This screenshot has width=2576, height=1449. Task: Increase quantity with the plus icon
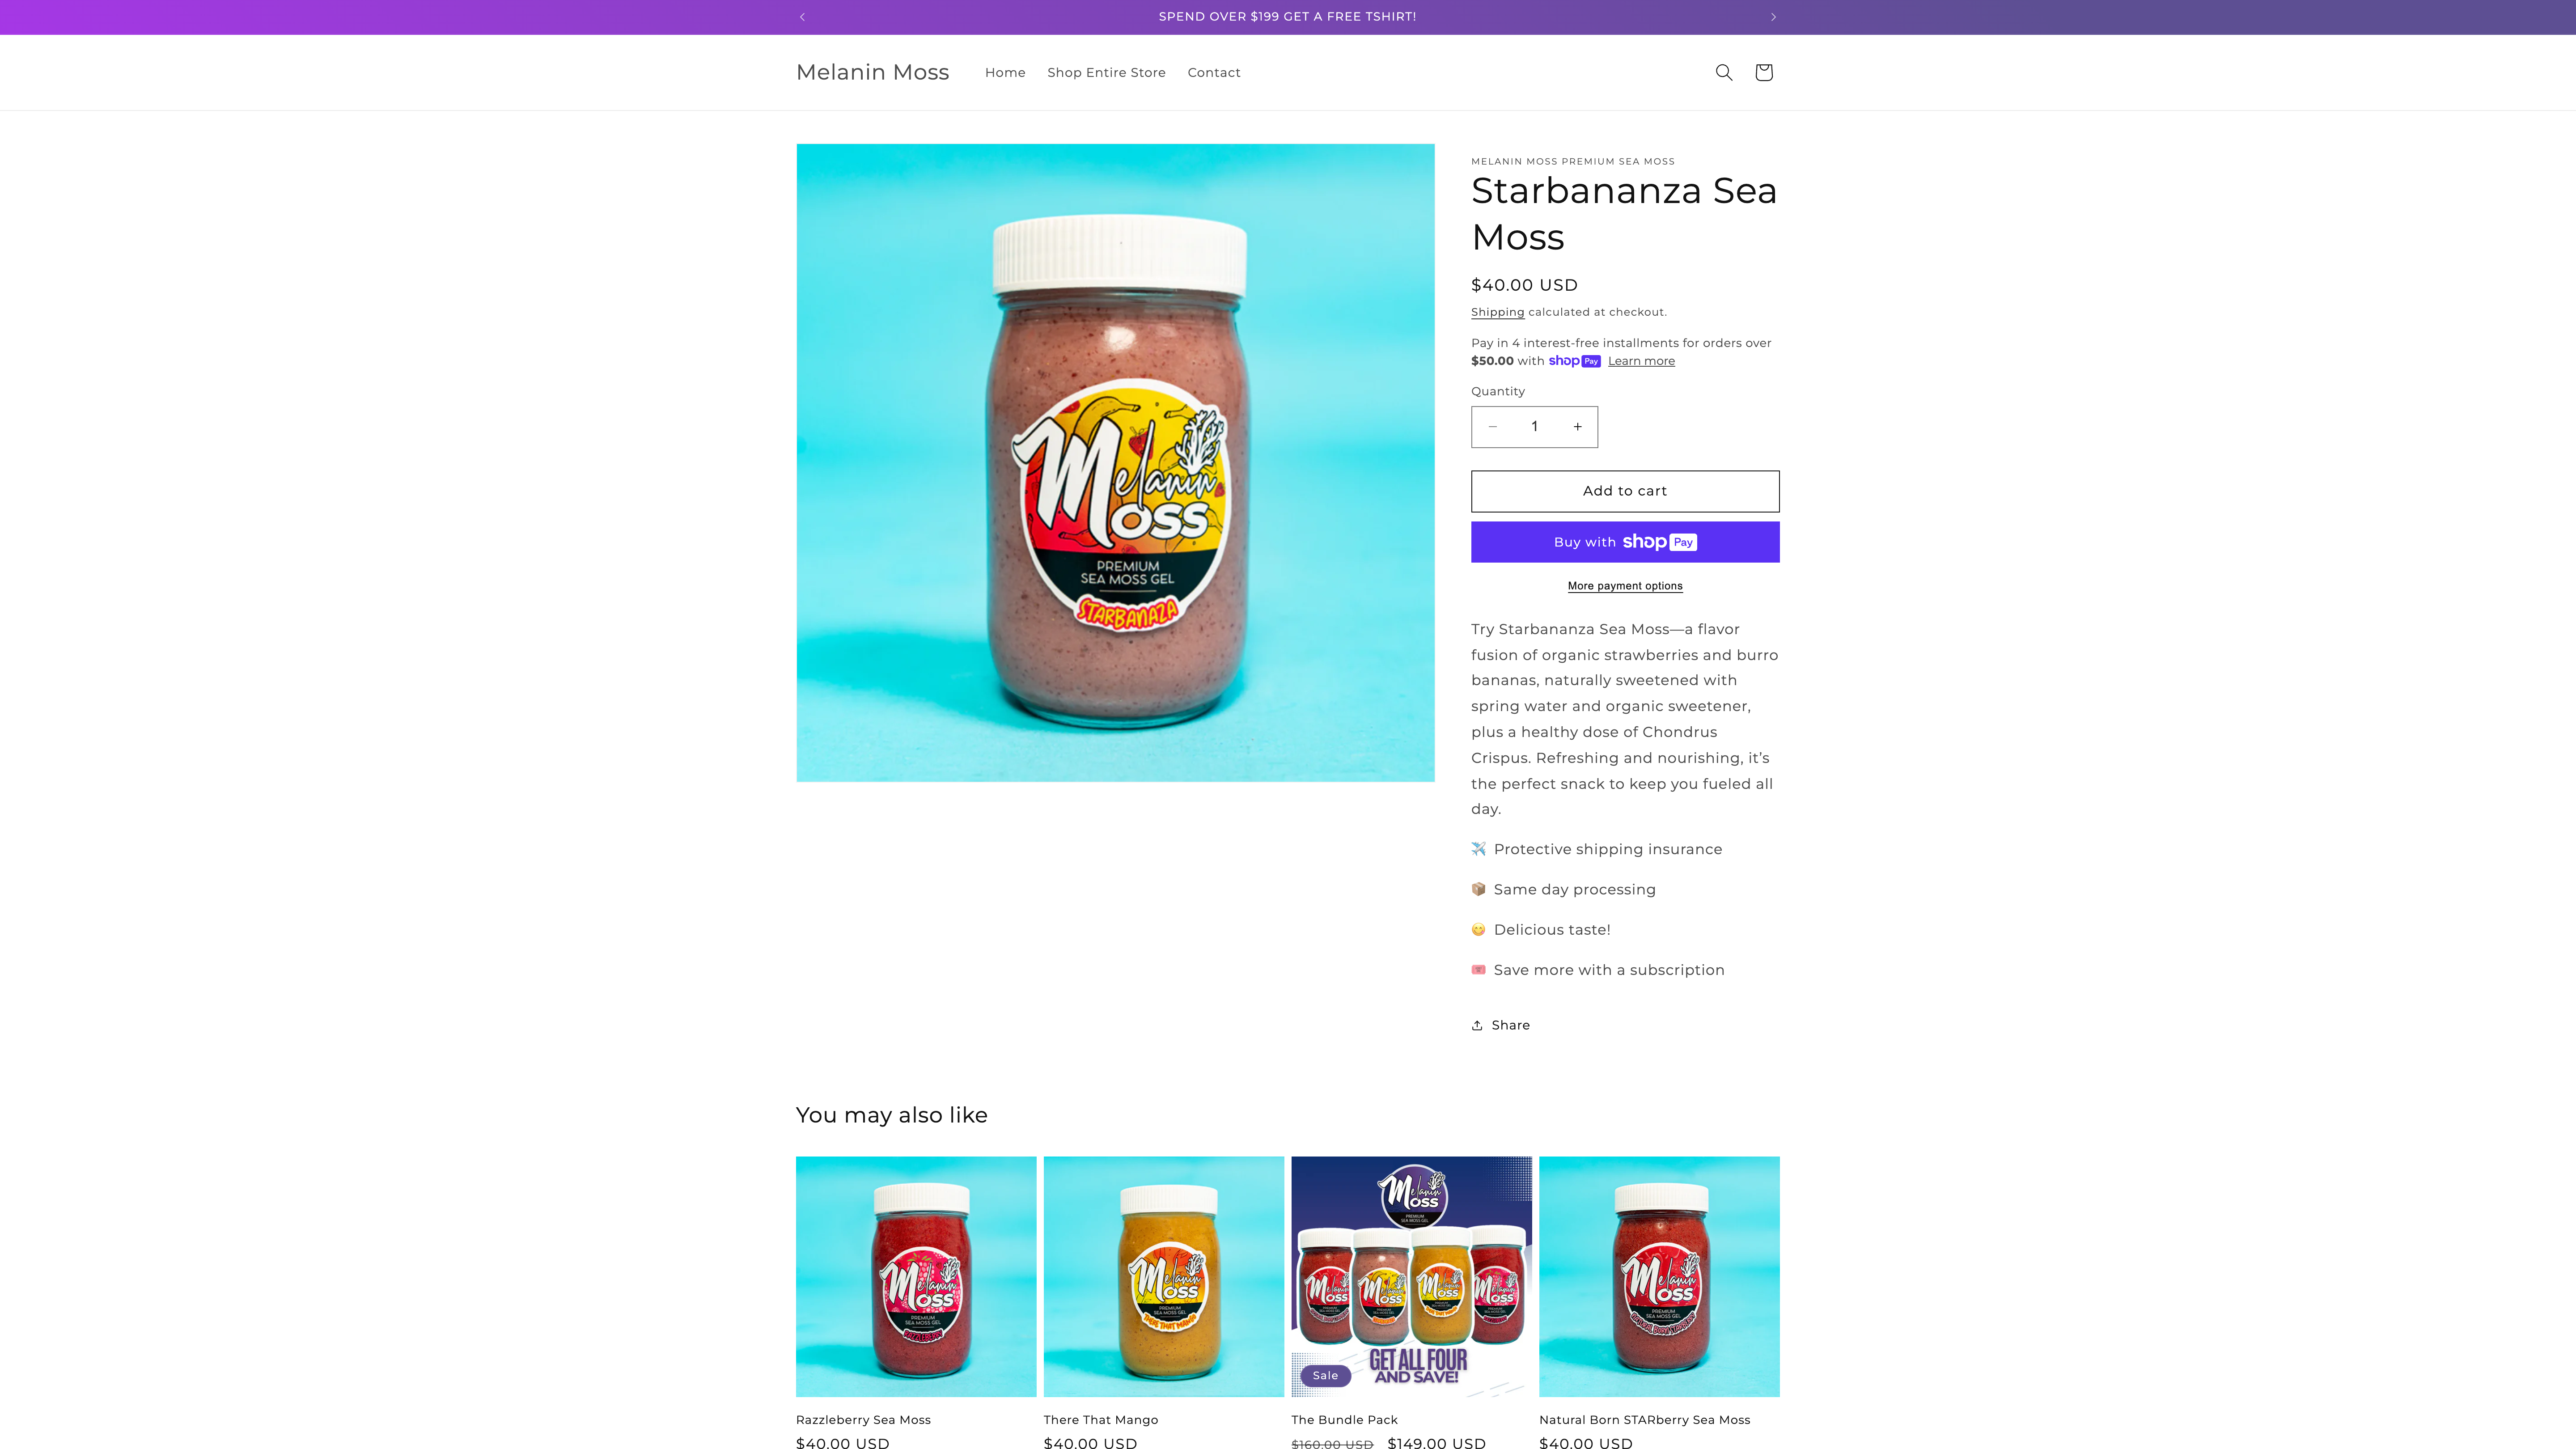pyautogui.click(x=1577, y=427)
